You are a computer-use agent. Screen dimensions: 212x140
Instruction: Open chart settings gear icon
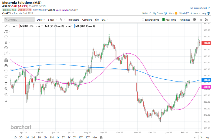(194, 19)
